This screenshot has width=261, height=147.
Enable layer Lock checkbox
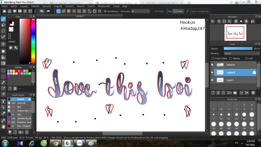tap(246, 58)
